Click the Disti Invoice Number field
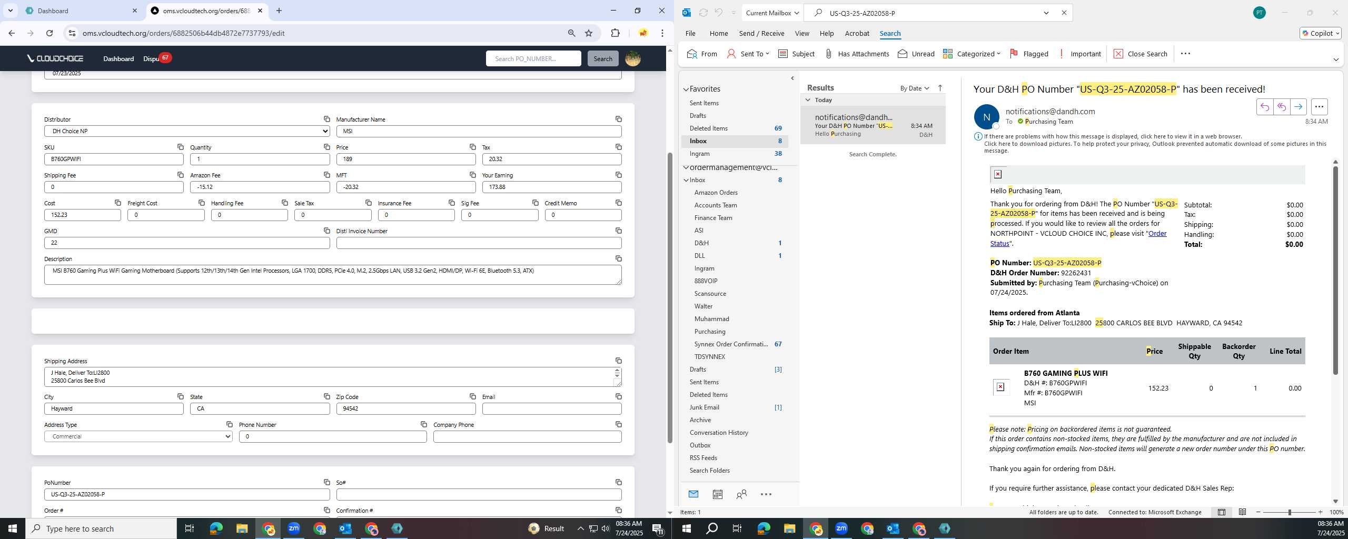Image resolution: width=1348 pixels, height=539 pixels. (x=479, y=243)
